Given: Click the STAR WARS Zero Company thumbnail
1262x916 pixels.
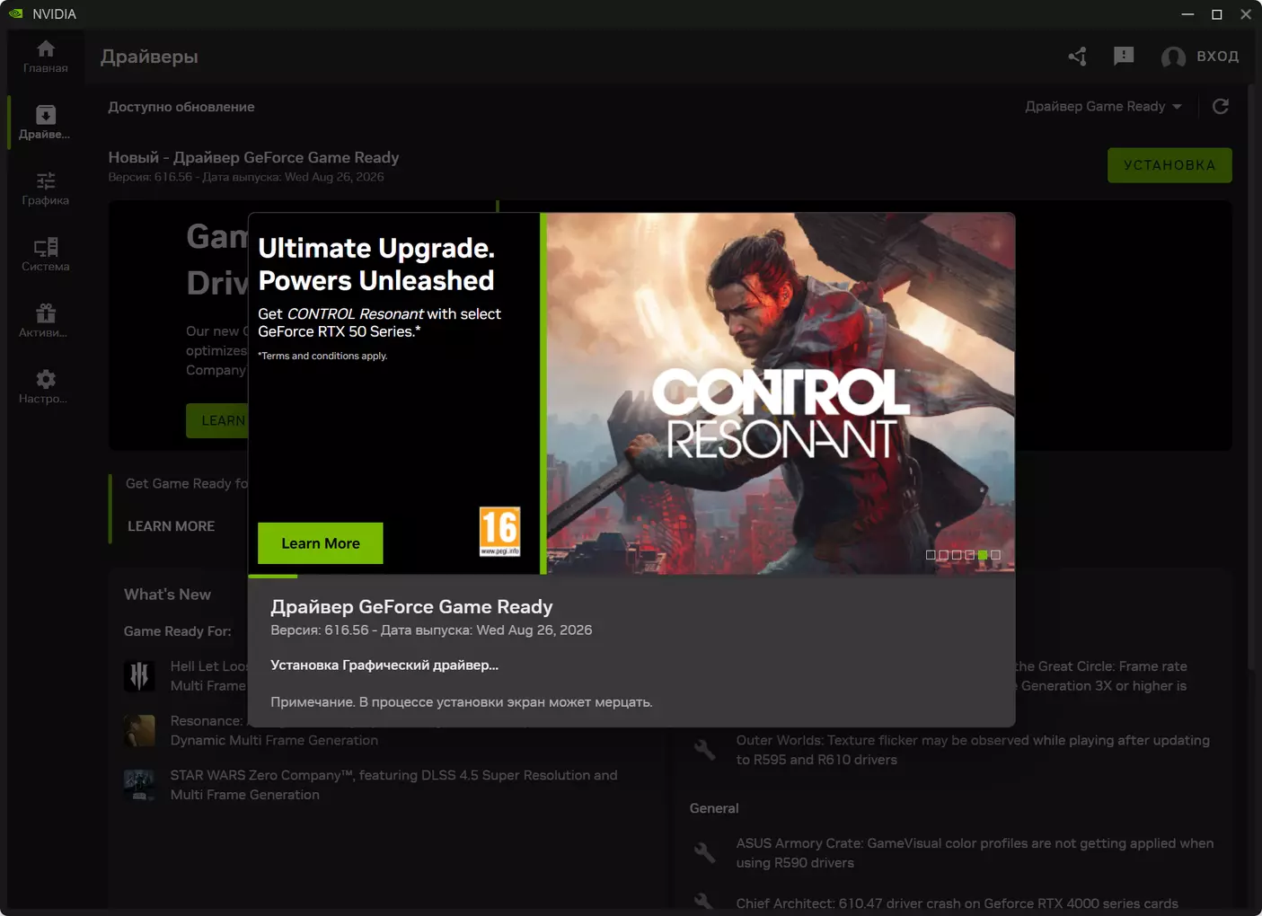Looking at the screenshot, I should click(x=139, y=784).
